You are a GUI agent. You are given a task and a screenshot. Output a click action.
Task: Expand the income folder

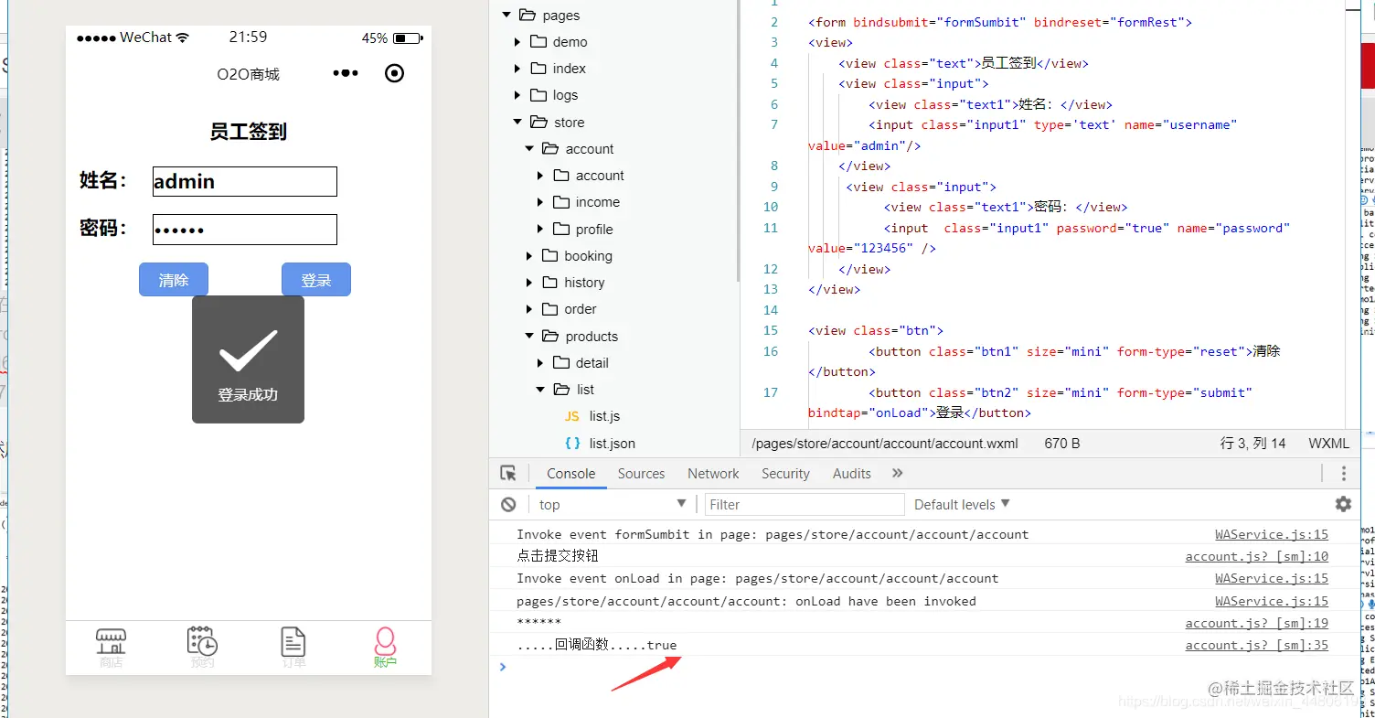click(540, 202)
